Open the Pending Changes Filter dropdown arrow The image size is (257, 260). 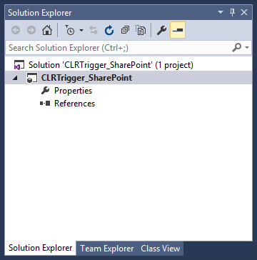tap(81, 30)
